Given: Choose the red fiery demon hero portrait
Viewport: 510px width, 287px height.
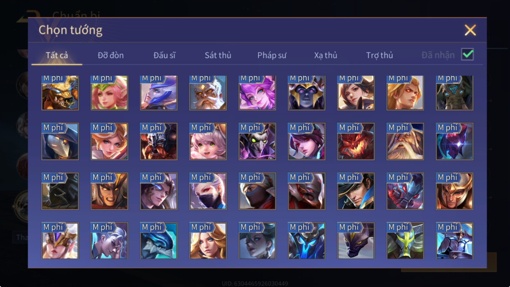Looking at the screenshot, I should (356, 141).
